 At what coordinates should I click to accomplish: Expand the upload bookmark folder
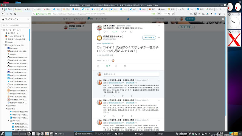pos(4,42)
